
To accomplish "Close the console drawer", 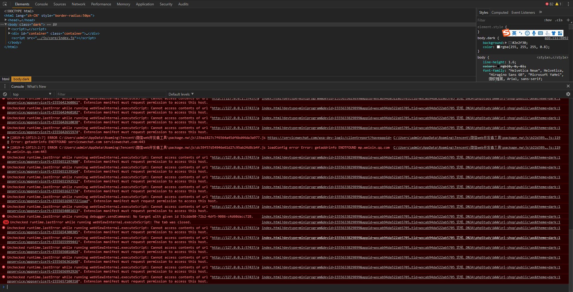I will click(x=568, y=86).
